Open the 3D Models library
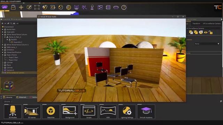 13,112
